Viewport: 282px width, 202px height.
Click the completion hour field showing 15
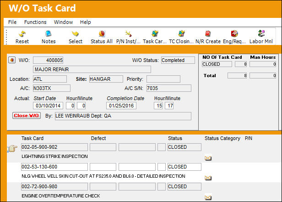(x=158, y=106)
